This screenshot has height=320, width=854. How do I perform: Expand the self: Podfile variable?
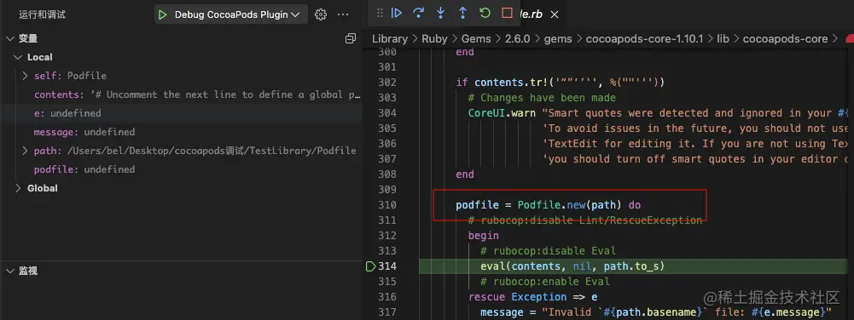(x=25, y=76)
